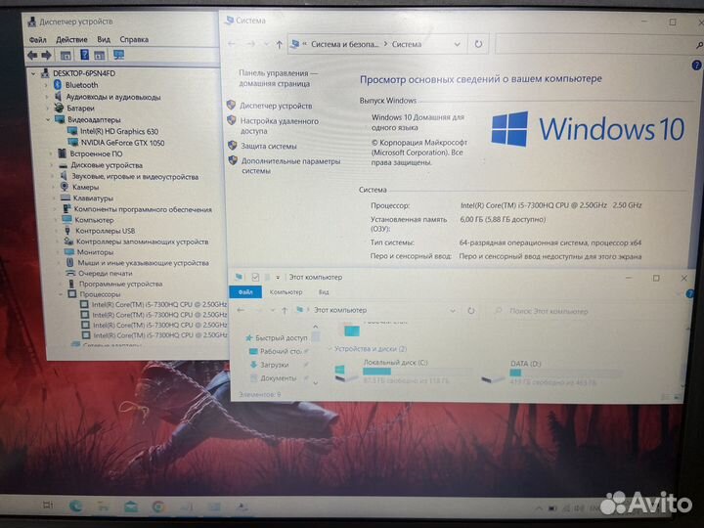The image size is (704, 528).
Task: Open the Защита системы link
Action: tap(269, 146)
